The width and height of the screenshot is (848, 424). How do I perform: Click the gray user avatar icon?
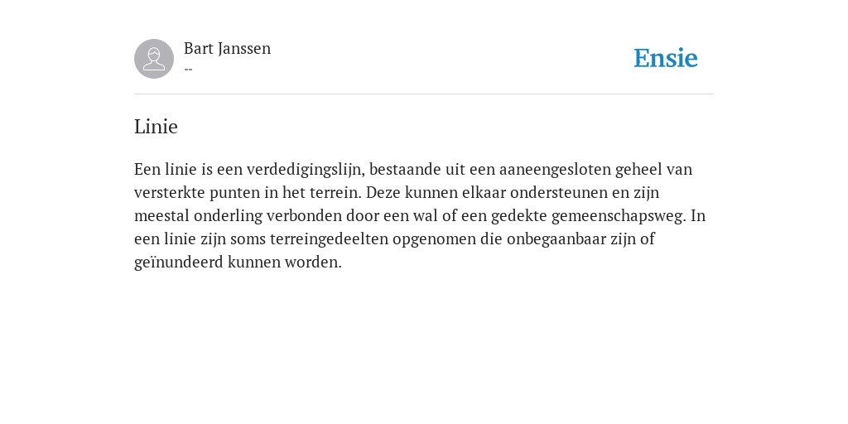tap(154, 59)
